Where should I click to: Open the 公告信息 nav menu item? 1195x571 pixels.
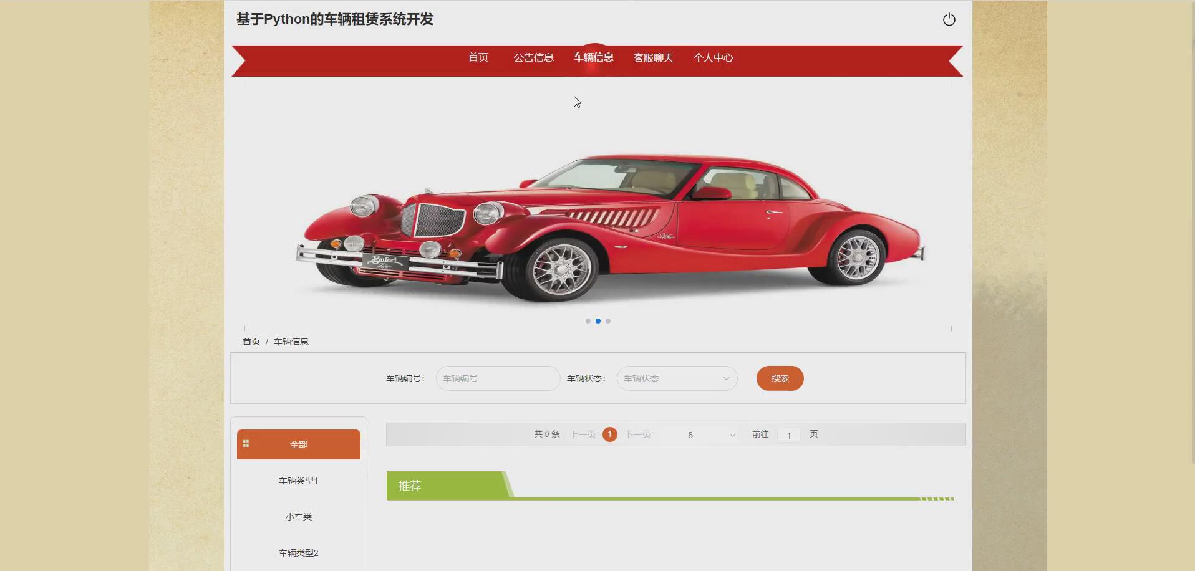(533, 57)
